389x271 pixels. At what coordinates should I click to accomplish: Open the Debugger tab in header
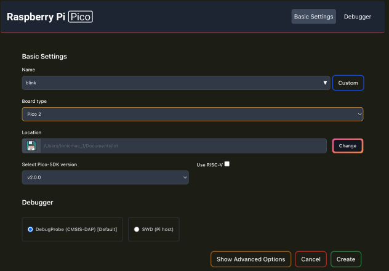tap(358, 17)
